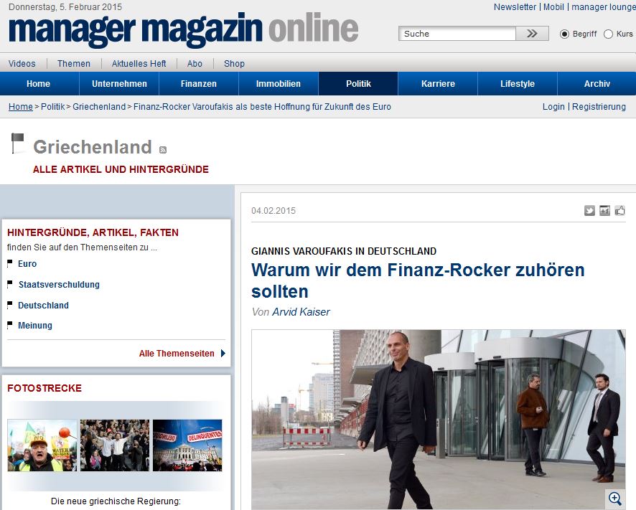Image resolution: width=636 pixels, height=510 pixels.
Task: Click the Google +1 share icon
Action: click(604, 211)
